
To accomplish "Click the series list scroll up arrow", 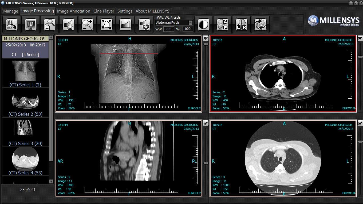I will [52, 37].
